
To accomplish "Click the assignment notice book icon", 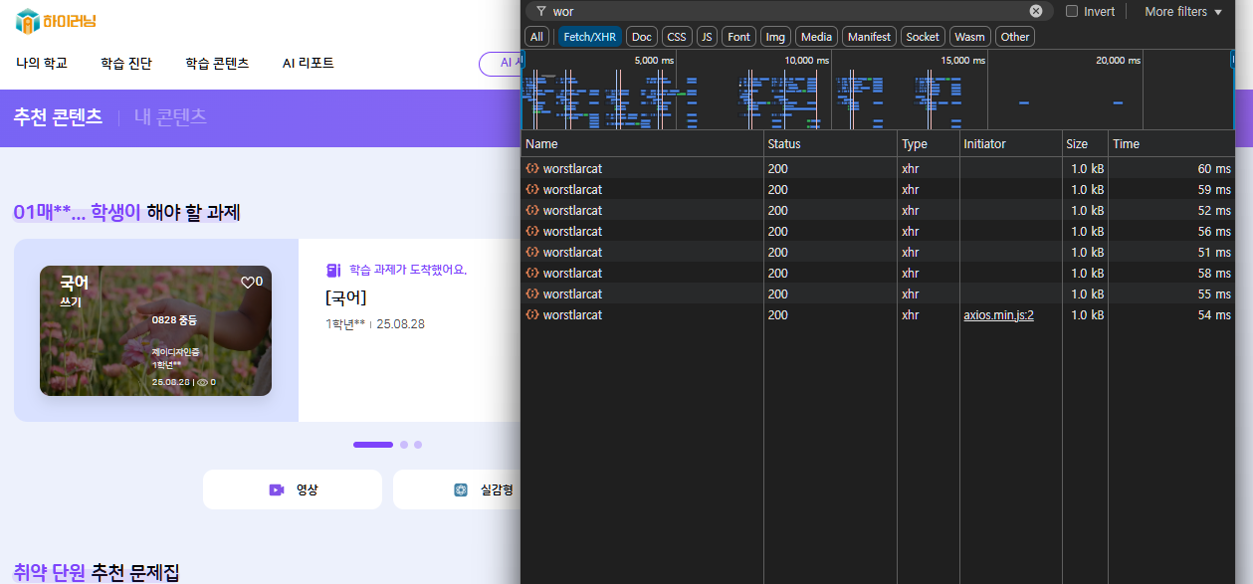I will tap(333, 270).
